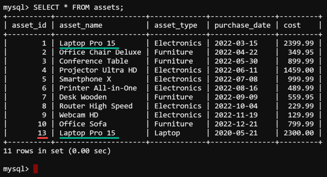Click the Laptop Pro 15 entry with id 13
This screenshot has height=177, width=327.
coord(87,133)
